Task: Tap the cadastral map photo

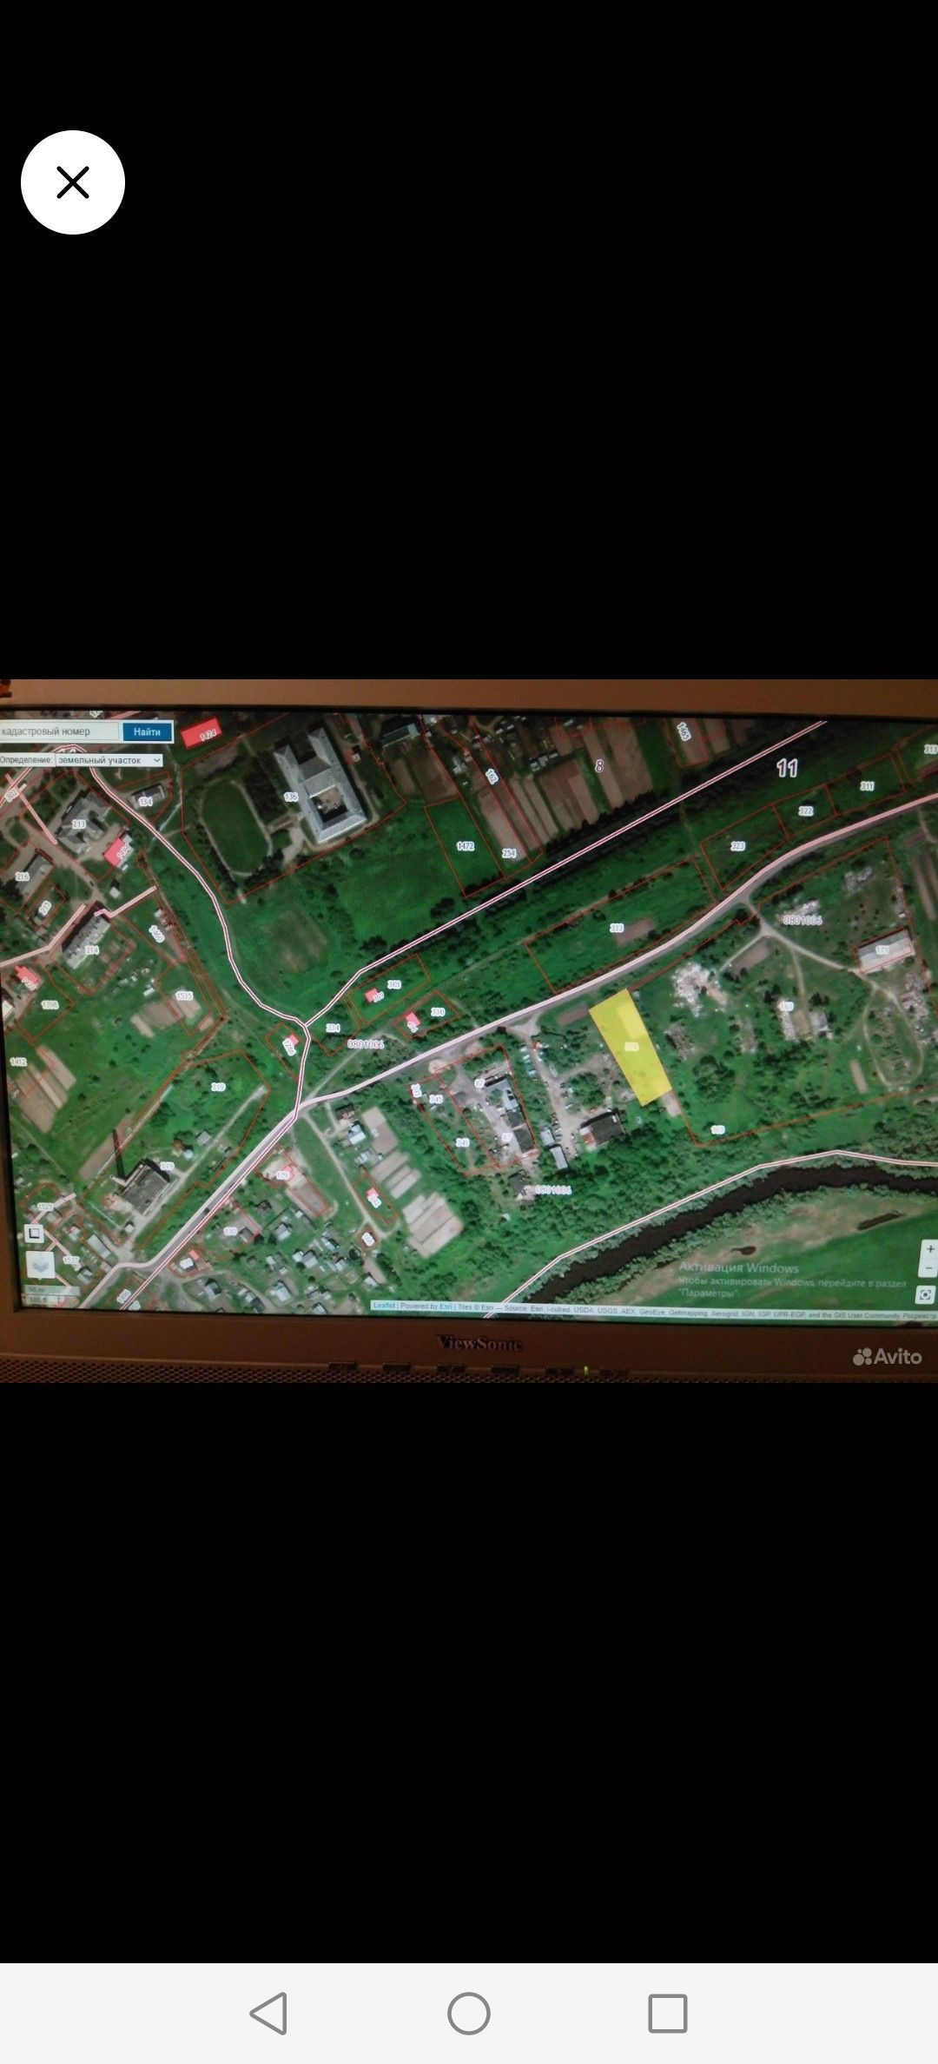Action: 469,1030
